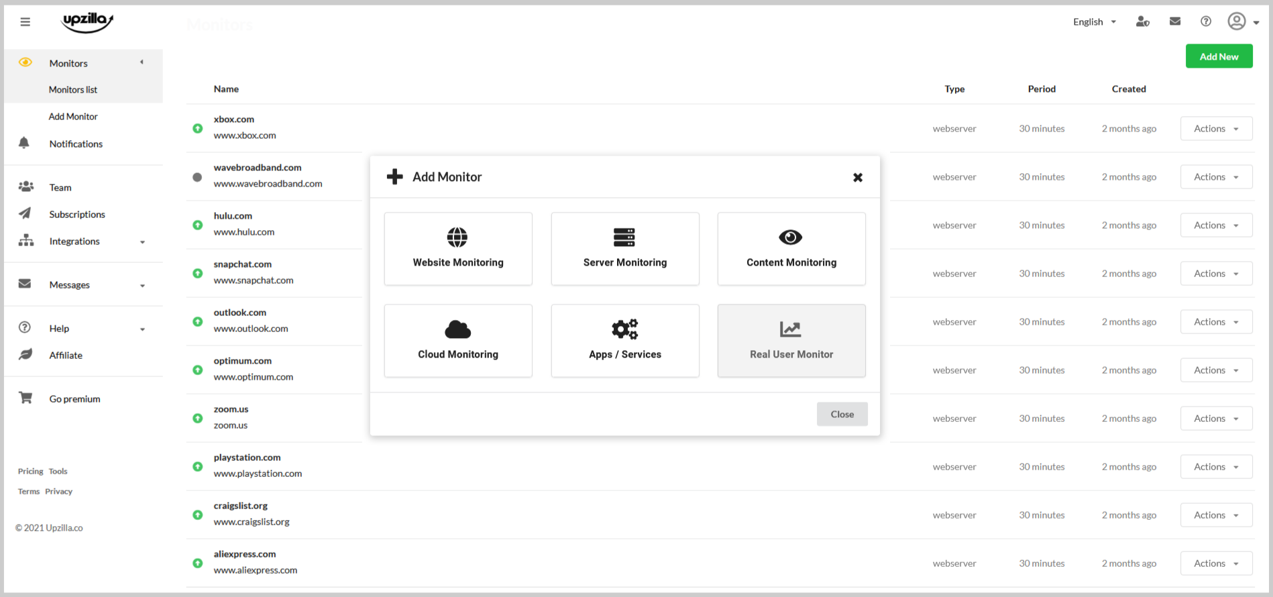Click the Notifications bell icon
The width and height of the screenshot is (1273, 597).
(24, 143)
